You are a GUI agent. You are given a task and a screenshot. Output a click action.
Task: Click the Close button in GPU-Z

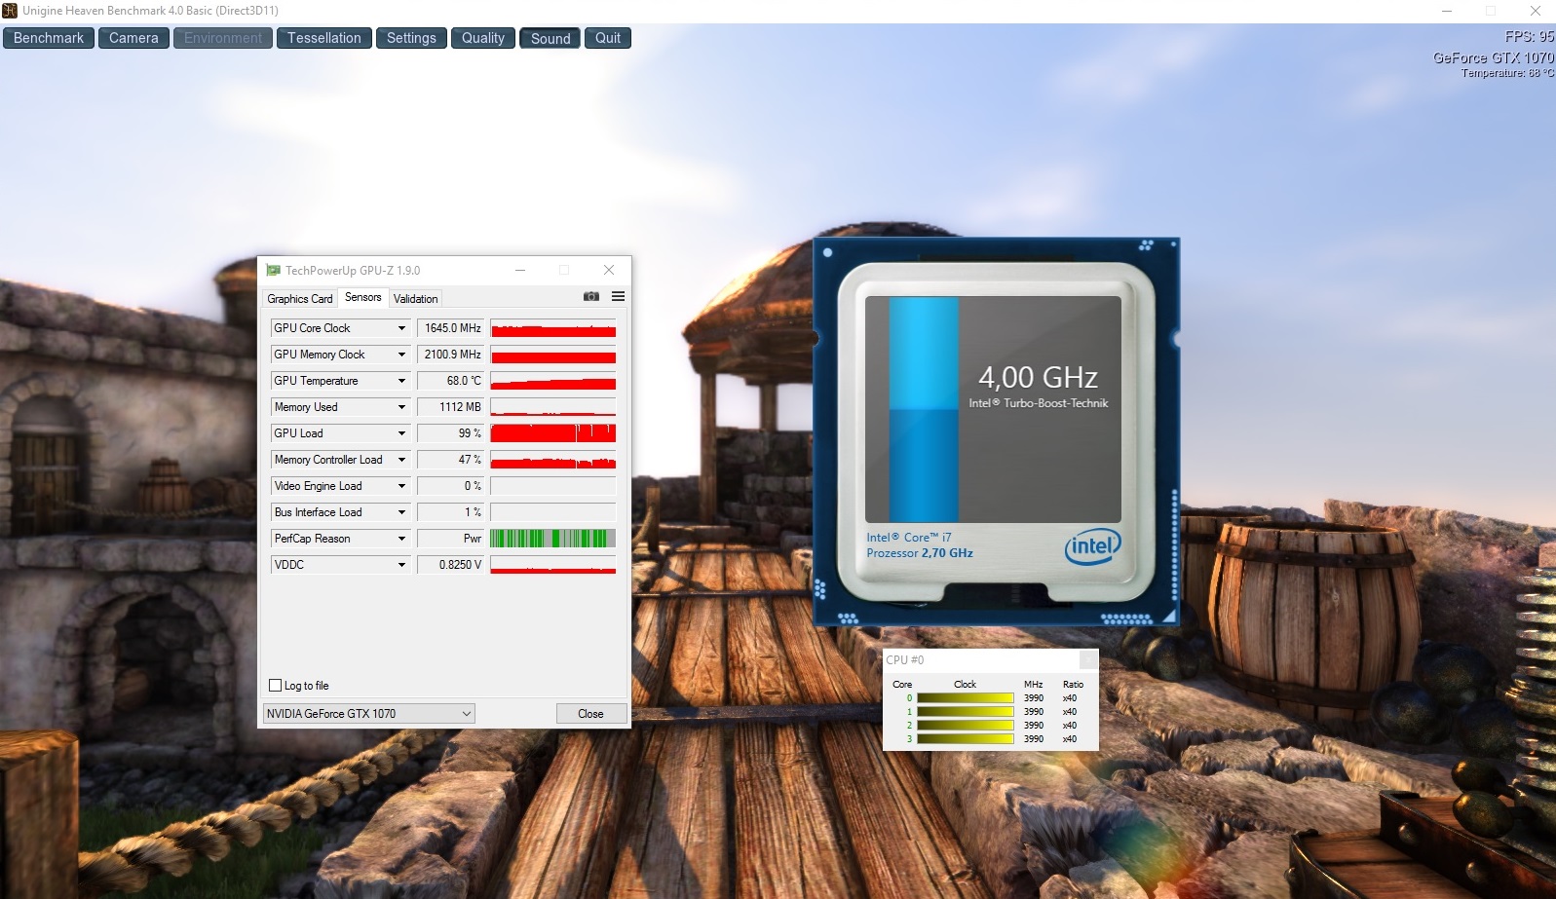coord(590,714)
